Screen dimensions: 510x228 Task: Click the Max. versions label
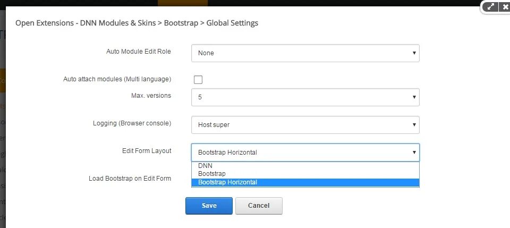(x=151, y=95)
